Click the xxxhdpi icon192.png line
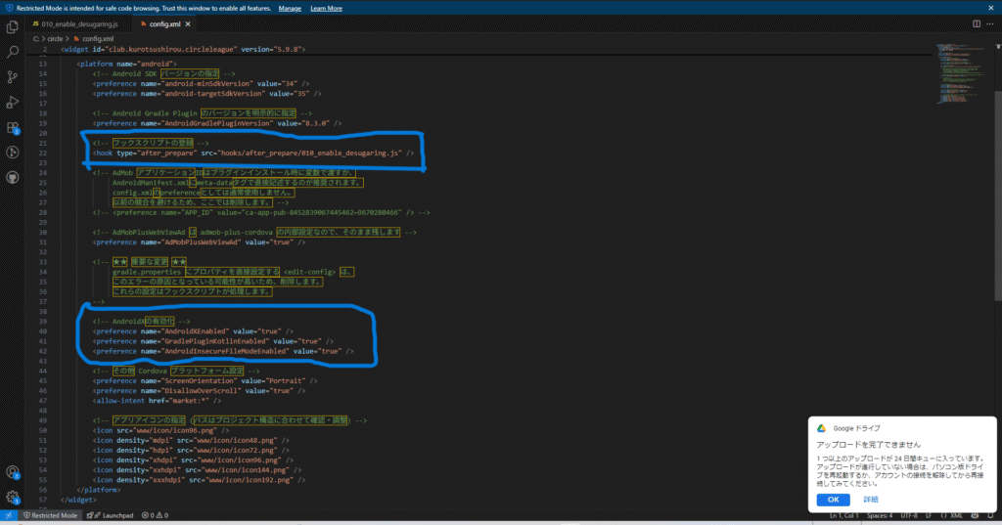Image resolution: width=1002 pixels, height=525 pixels. click(199, 480)
